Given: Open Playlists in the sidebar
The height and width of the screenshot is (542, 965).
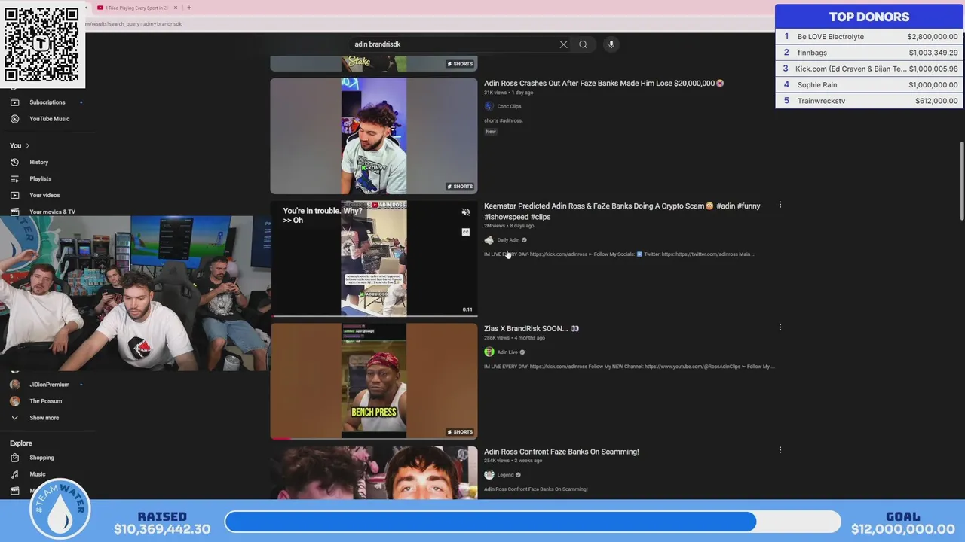Looking at the screenshot, I should pyautogui.click(x=41, y=178).
